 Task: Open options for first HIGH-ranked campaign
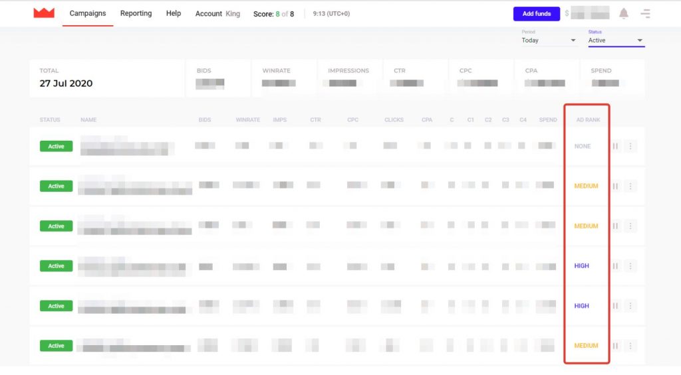[x=630, y=265]
